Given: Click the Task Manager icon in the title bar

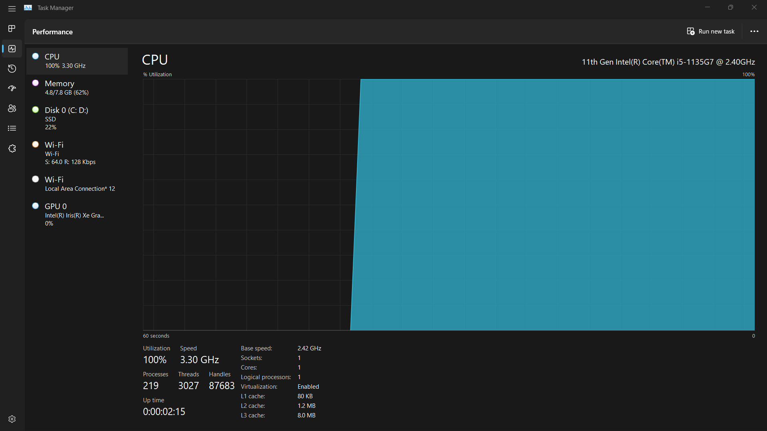Looking at the screenshot, I should pos(28,8).
